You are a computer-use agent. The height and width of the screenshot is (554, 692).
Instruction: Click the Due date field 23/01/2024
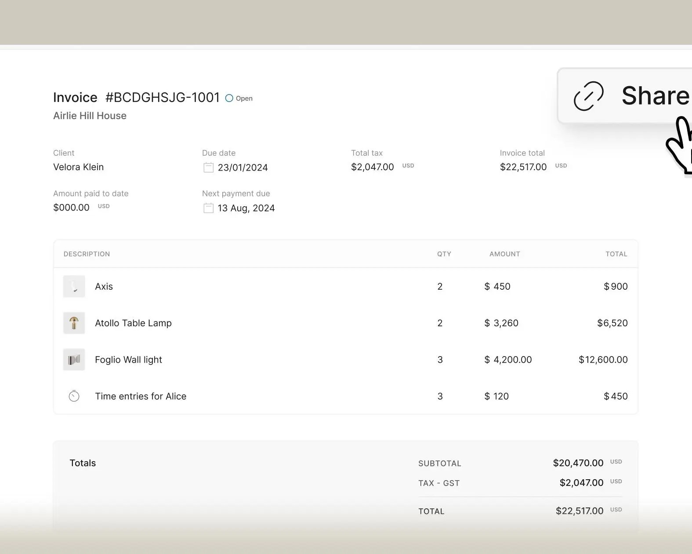[243, 168]
